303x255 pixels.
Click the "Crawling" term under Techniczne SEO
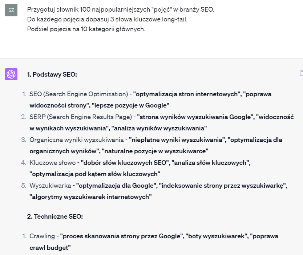click(42, 236)
